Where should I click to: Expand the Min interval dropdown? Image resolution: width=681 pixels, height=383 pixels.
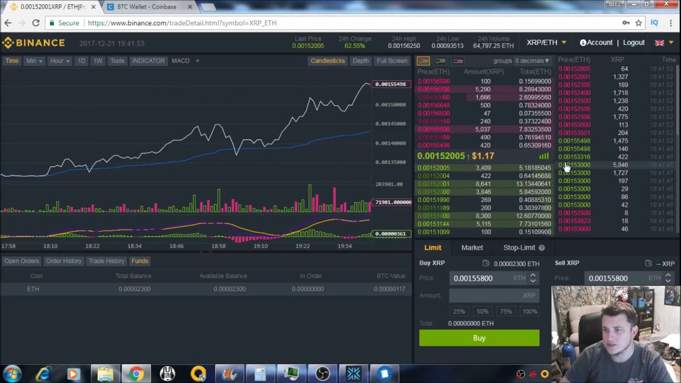click(x=35, y=61)
